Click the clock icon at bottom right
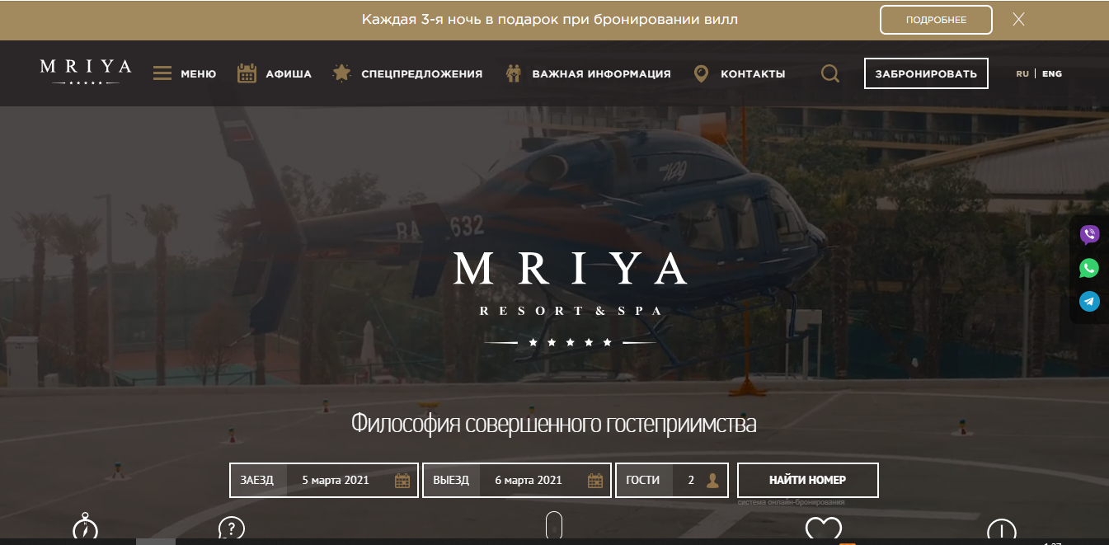1109x545 pixels. pyautogui.click(x=1002, y=529)
